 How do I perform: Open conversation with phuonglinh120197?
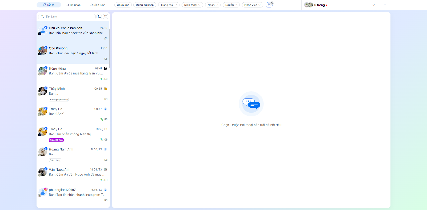(x=73, y=195)
